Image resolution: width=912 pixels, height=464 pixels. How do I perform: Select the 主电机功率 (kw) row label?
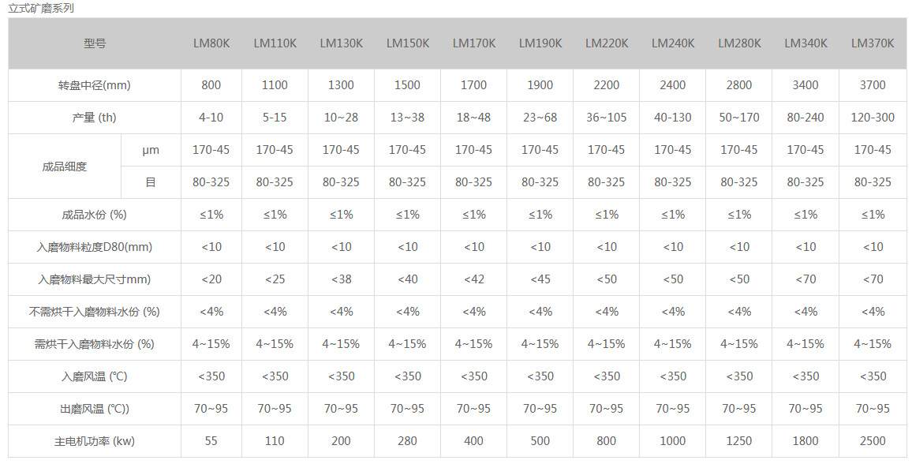tap(94, 441)
